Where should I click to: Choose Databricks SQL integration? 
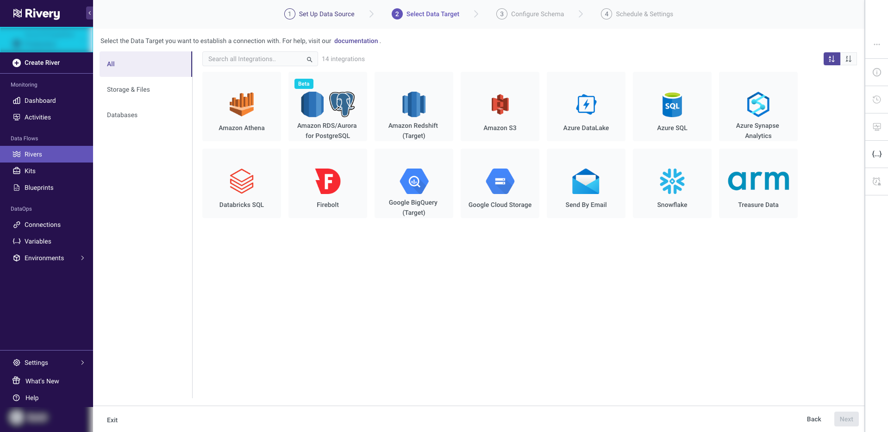(242, 183)
